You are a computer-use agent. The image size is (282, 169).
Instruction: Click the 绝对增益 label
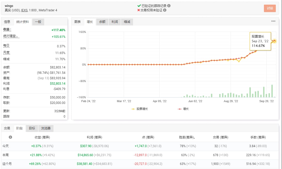click(x=11, y=36)
